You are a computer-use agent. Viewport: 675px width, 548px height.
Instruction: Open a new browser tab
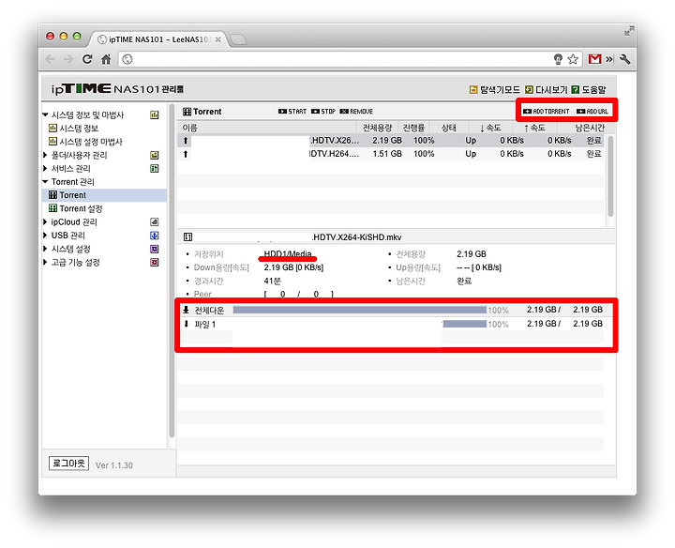238,39
